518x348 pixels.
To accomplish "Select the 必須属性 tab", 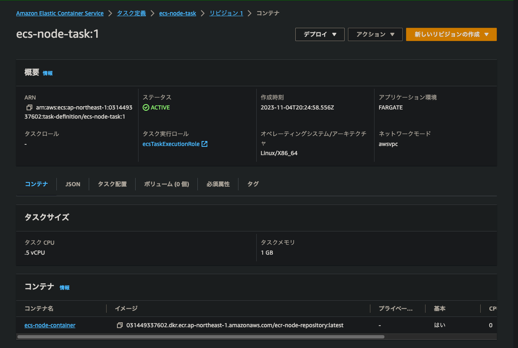I will [x=218, y=184].
